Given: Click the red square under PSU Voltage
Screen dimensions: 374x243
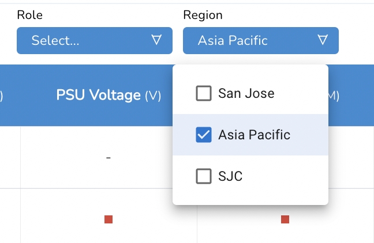Looking at the screenshot, I should pos(109,219).
